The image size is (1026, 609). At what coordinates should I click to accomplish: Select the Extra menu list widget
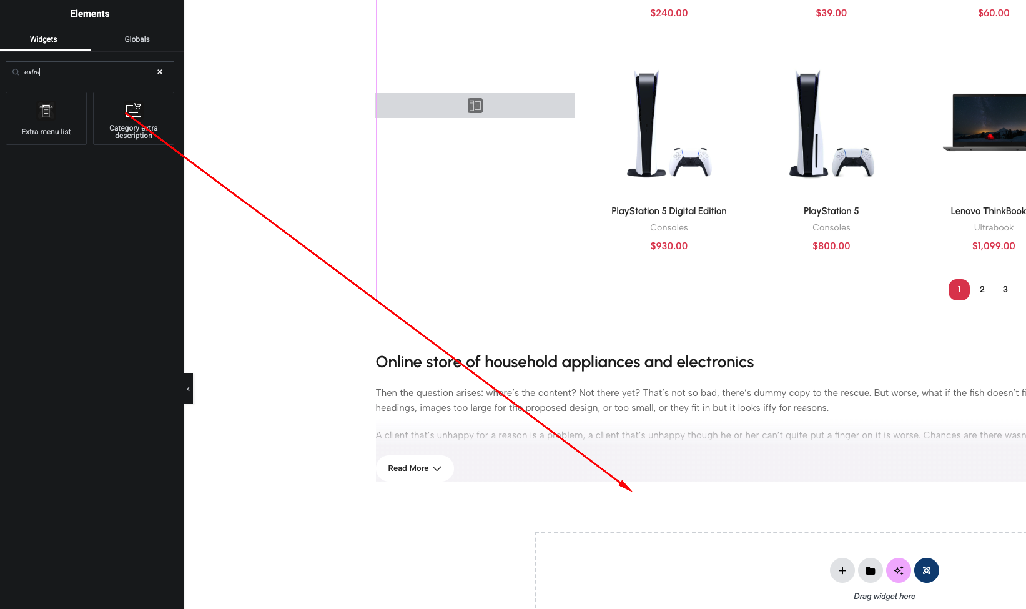pos(46,119)
